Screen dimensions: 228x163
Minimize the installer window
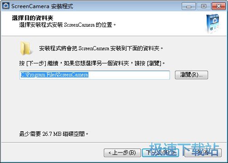tap(189, 6)
